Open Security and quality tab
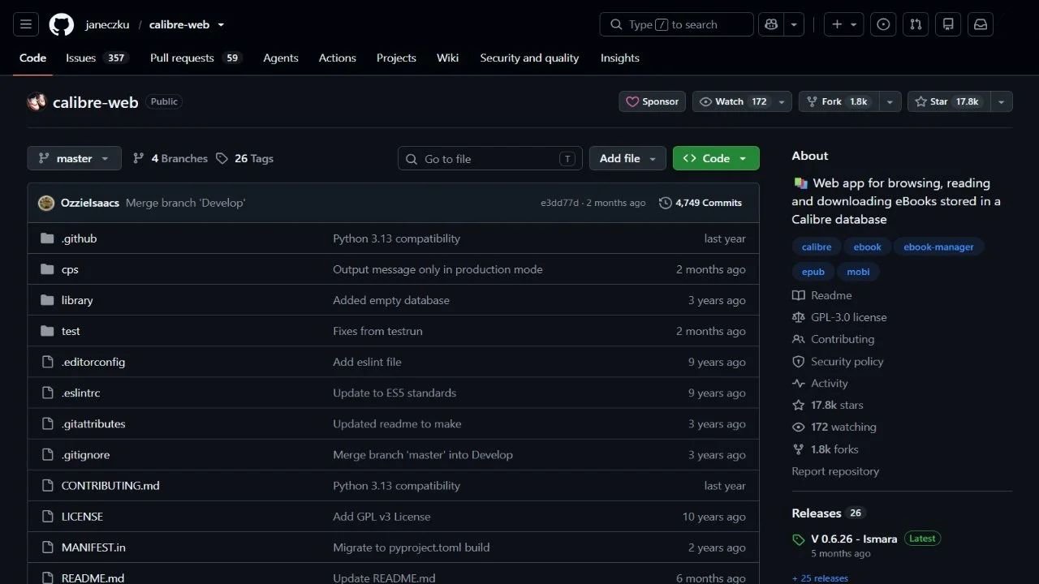Viewport: 1039px width, 584px height. point(529,58)
